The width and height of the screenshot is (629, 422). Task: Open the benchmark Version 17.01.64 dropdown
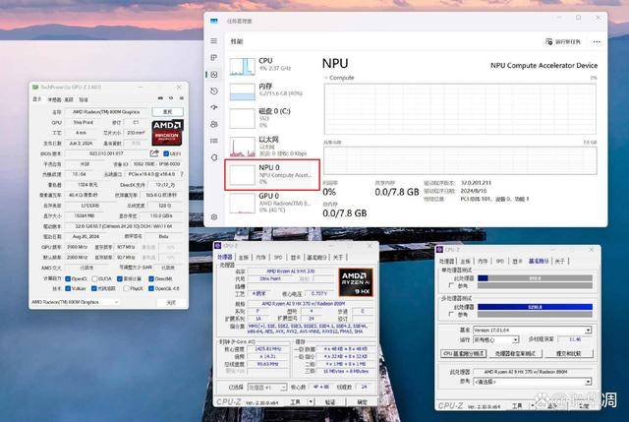[532, 331]
